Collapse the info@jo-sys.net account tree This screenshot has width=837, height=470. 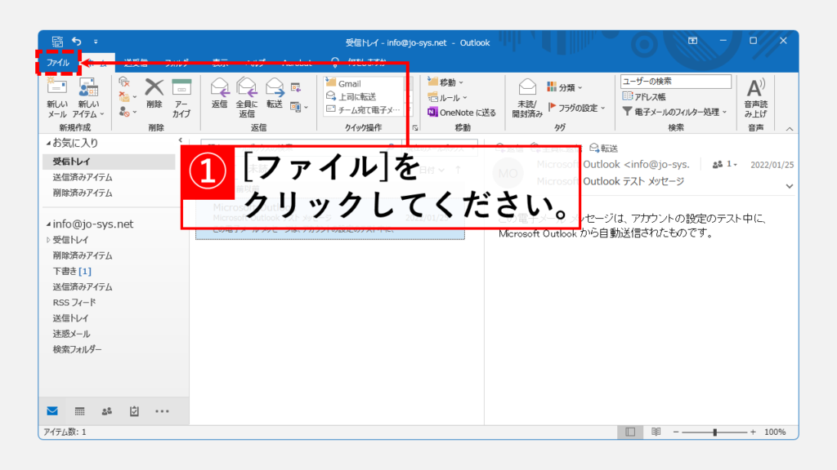[x=47, y=224]
